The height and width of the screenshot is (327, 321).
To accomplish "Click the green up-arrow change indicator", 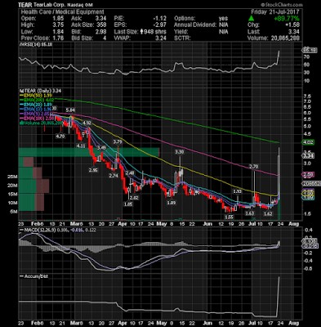I will tap(252, 19).
